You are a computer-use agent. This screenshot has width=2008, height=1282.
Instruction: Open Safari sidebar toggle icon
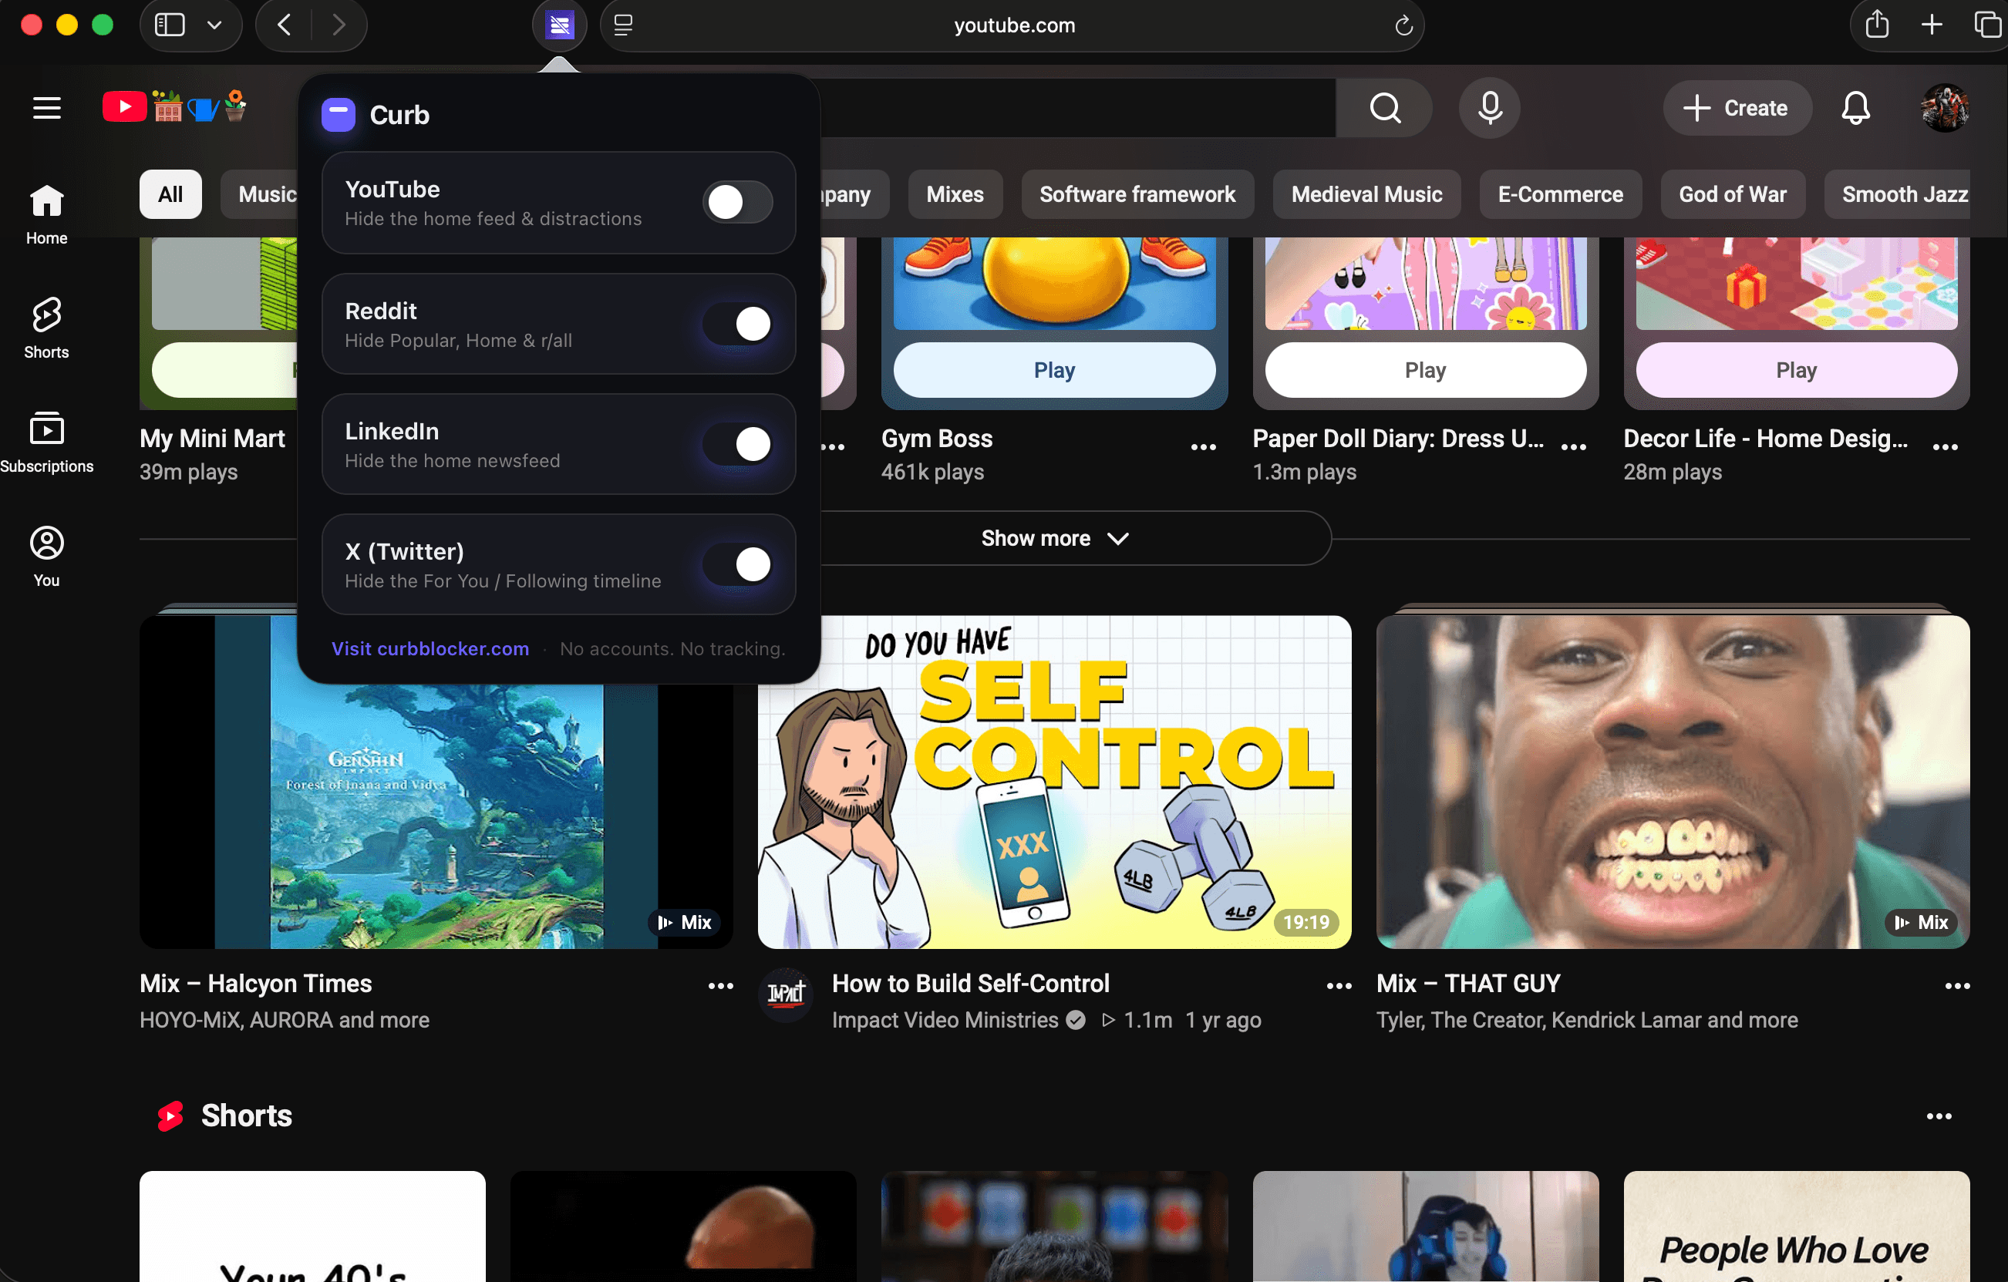(170, 25)
